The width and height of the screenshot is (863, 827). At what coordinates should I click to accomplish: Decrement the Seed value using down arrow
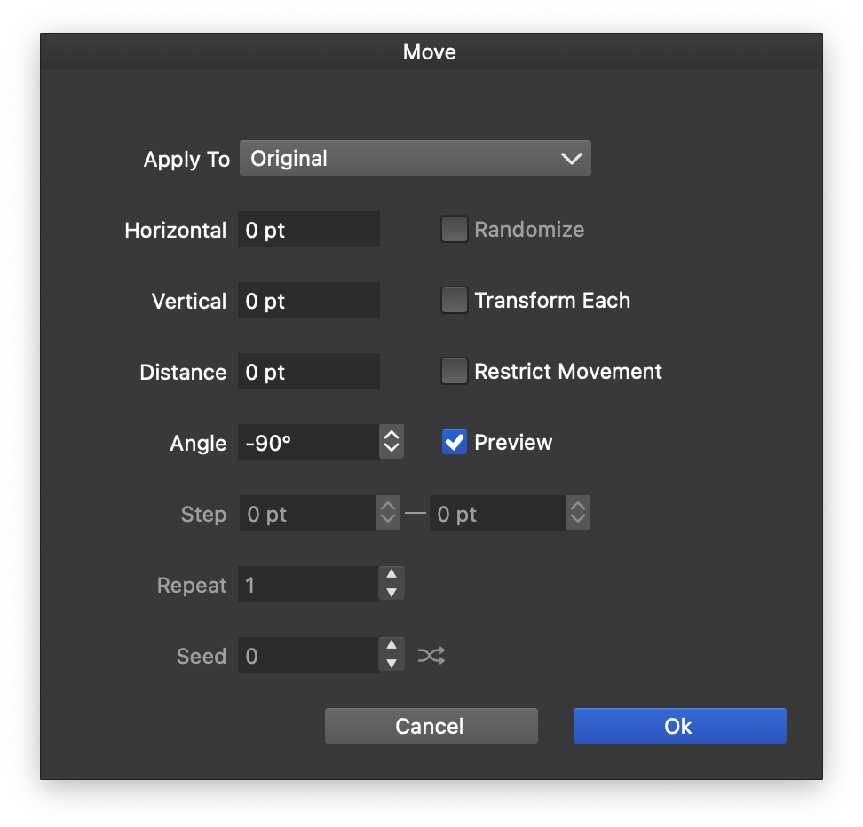[392, 664]
